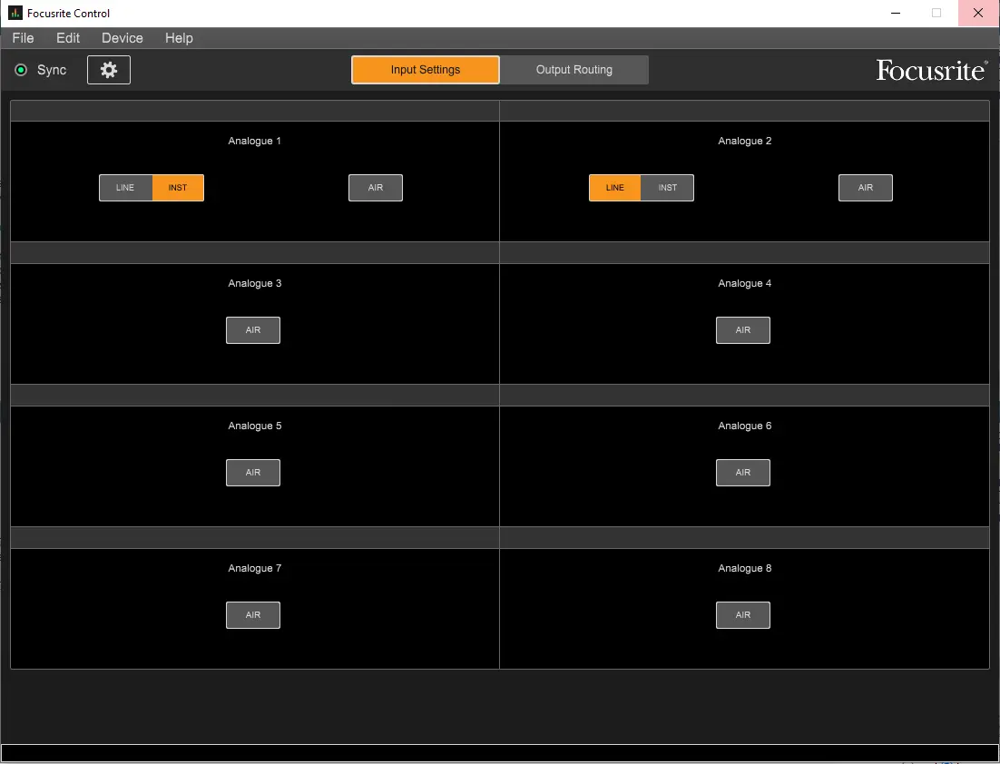The width and height of the screenshot is (1000, 764).
Task: Click the Focusrite logo
Action: click(x=931, y=71)
